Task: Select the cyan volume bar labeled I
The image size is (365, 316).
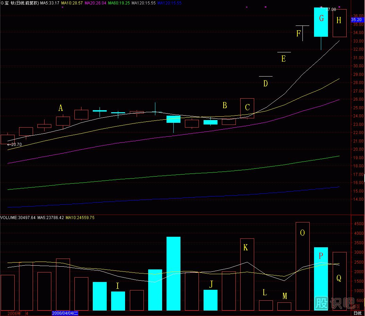Action: tap(118, 301)
